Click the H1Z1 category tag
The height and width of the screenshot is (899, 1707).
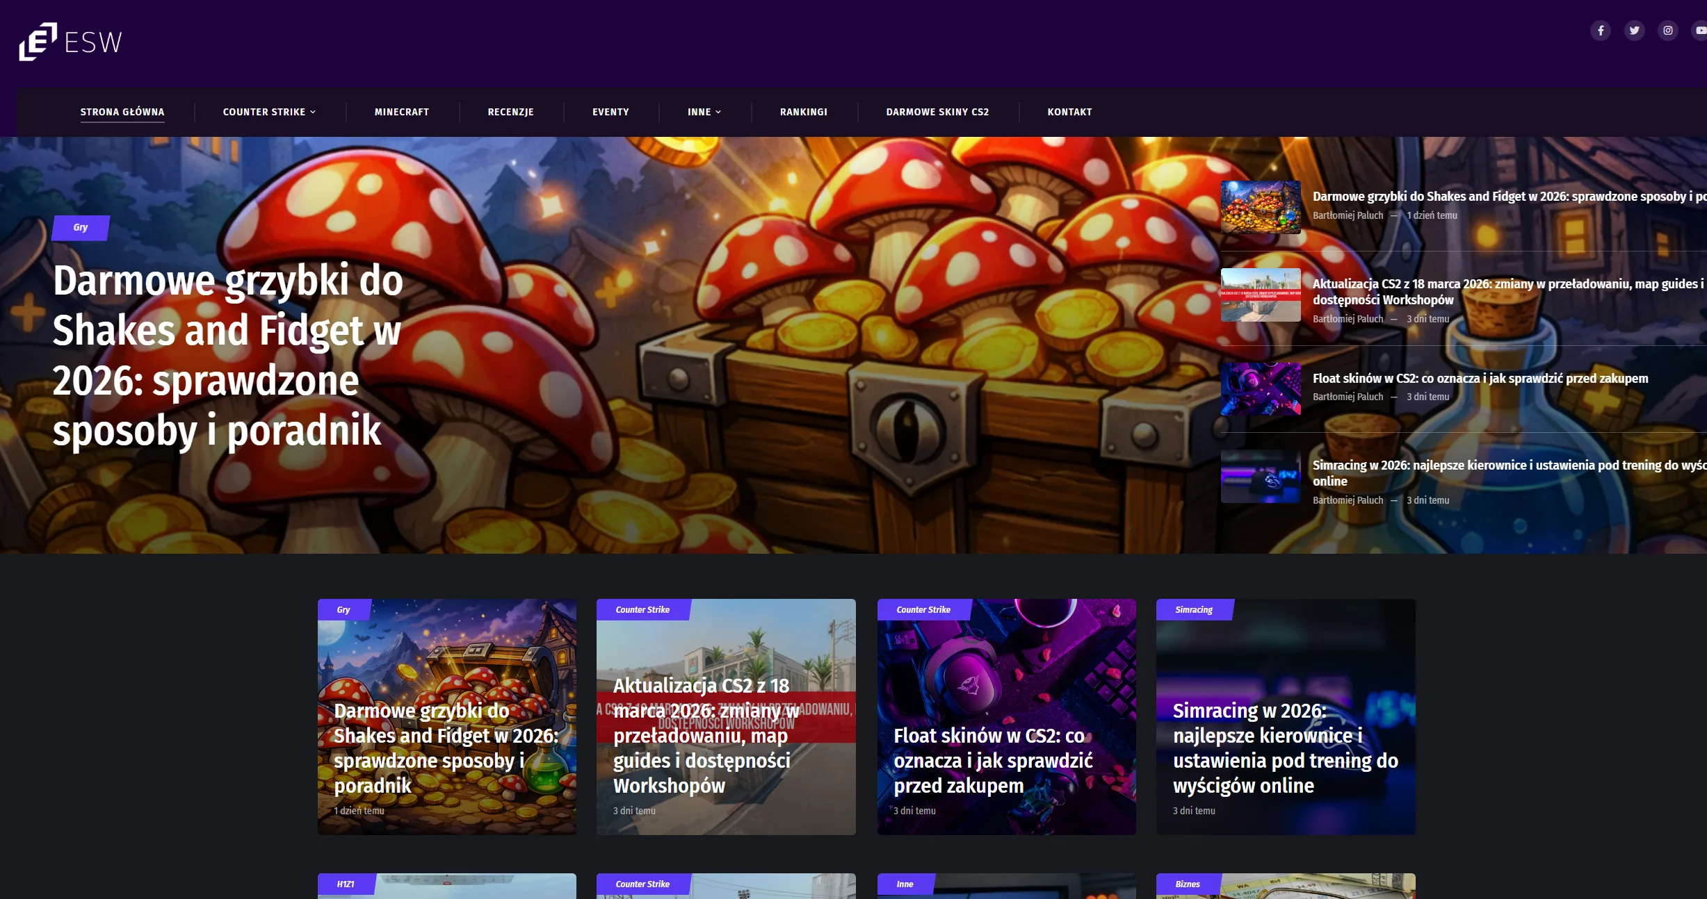coord(346,884)
